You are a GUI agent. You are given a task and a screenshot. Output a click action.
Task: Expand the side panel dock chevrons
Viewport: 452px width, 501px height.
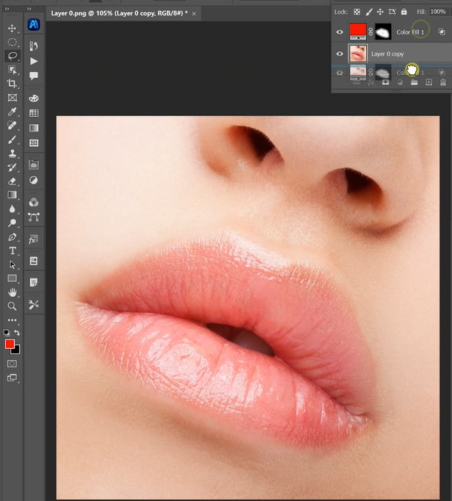[29, 9]
